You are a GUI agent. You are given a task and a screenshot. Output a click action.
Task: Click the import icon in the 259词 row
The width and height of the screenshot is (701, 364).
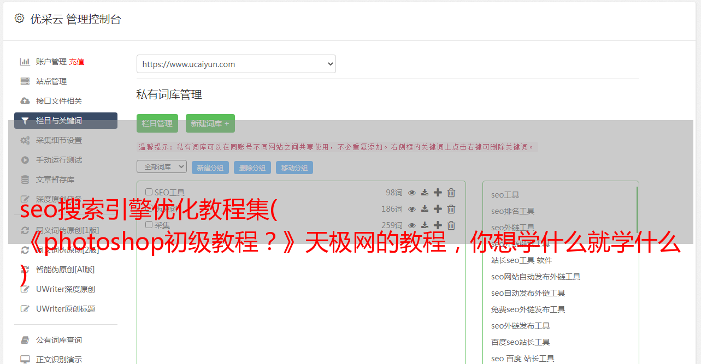pos(425,225)
